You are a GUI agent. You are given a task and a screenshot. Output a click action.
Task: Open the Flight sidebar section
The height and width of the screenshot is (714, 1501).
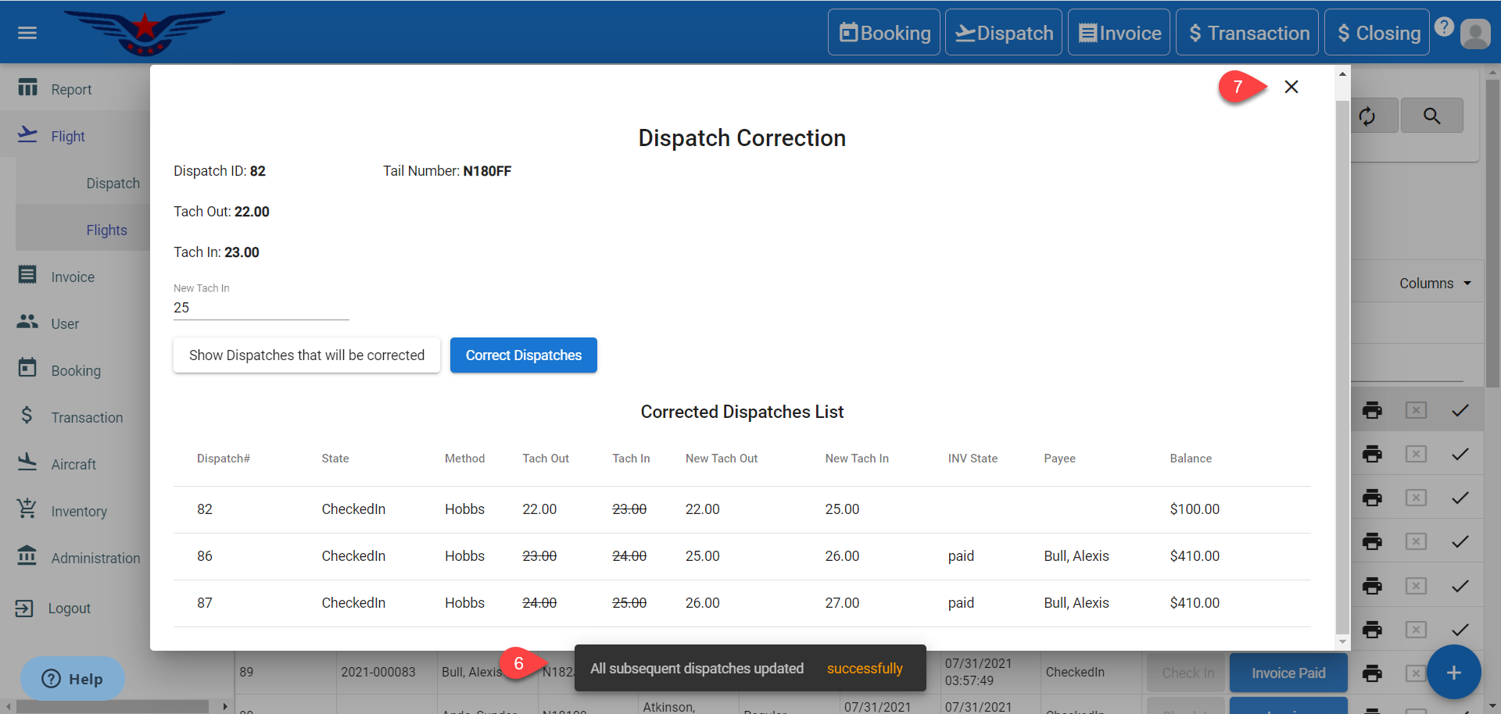tap(68, 137)
